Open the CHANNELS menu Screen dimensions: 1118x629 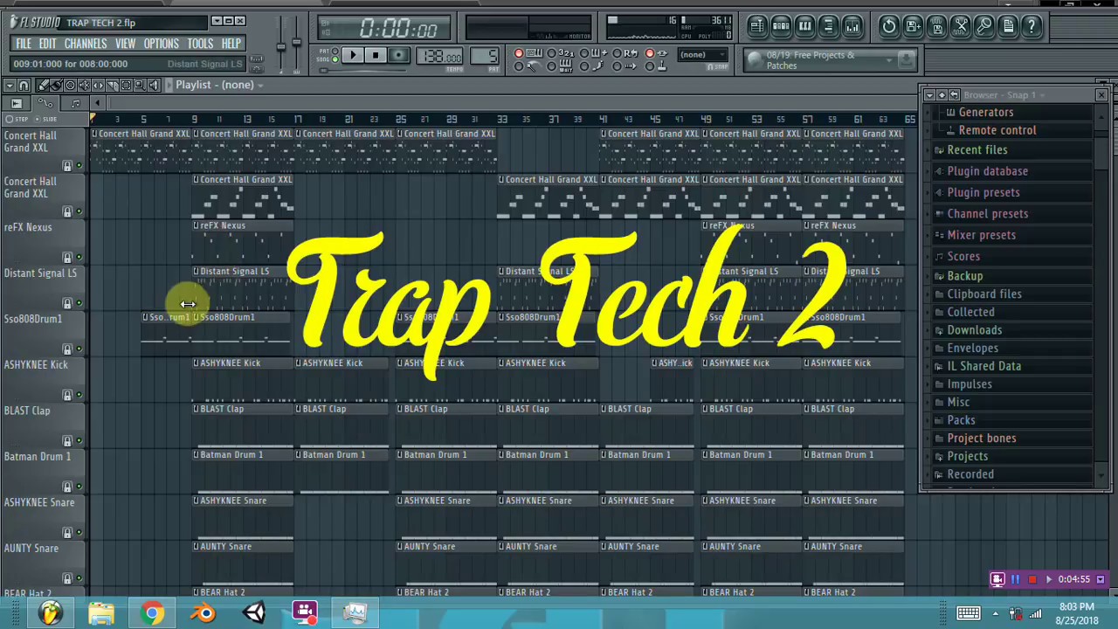pyautogui.click(x=86, y=44)
